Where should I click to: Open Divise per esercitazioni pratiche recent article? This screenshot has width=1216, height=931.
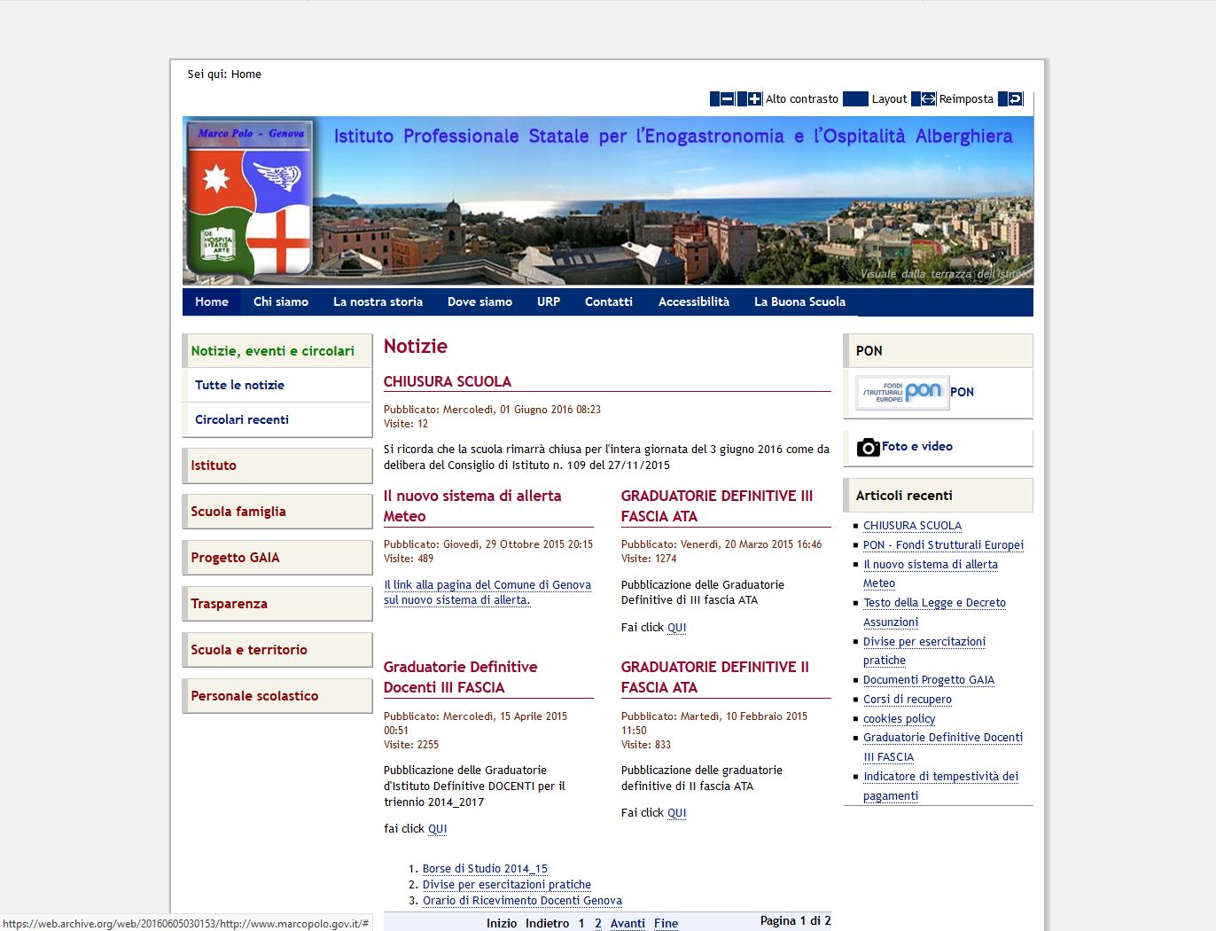[924, 651]
